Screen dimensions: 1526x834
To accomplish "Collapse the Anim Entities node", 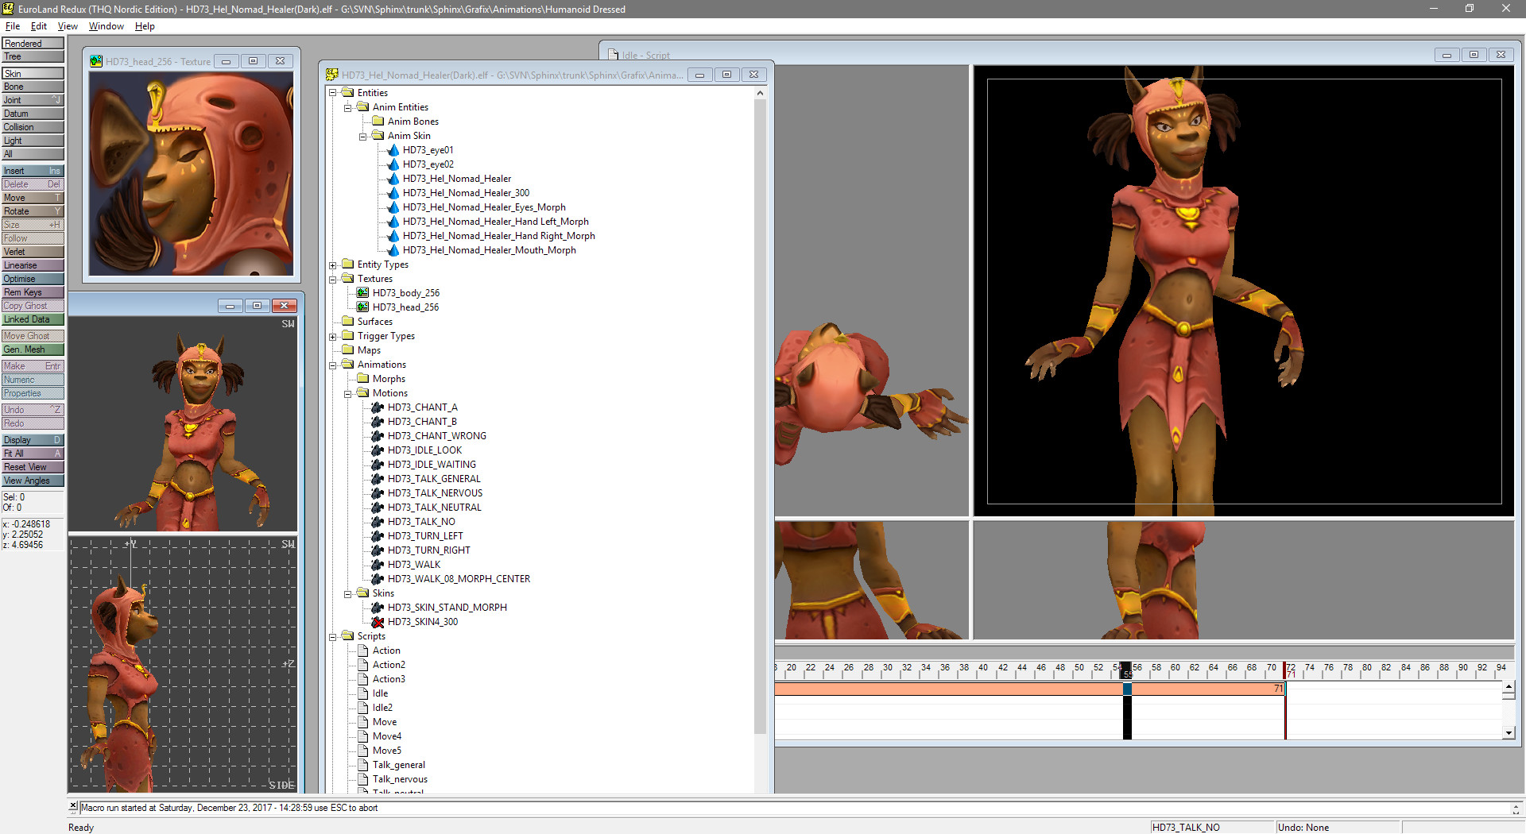I will coord(347,107).
